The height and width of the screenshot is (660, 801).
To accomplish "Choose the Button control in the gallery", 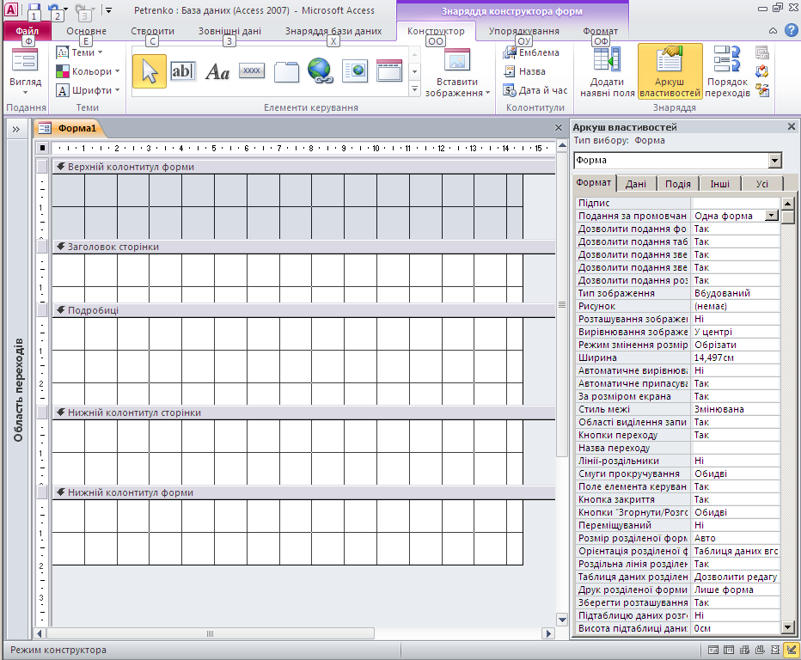I will tap(252, 71).
